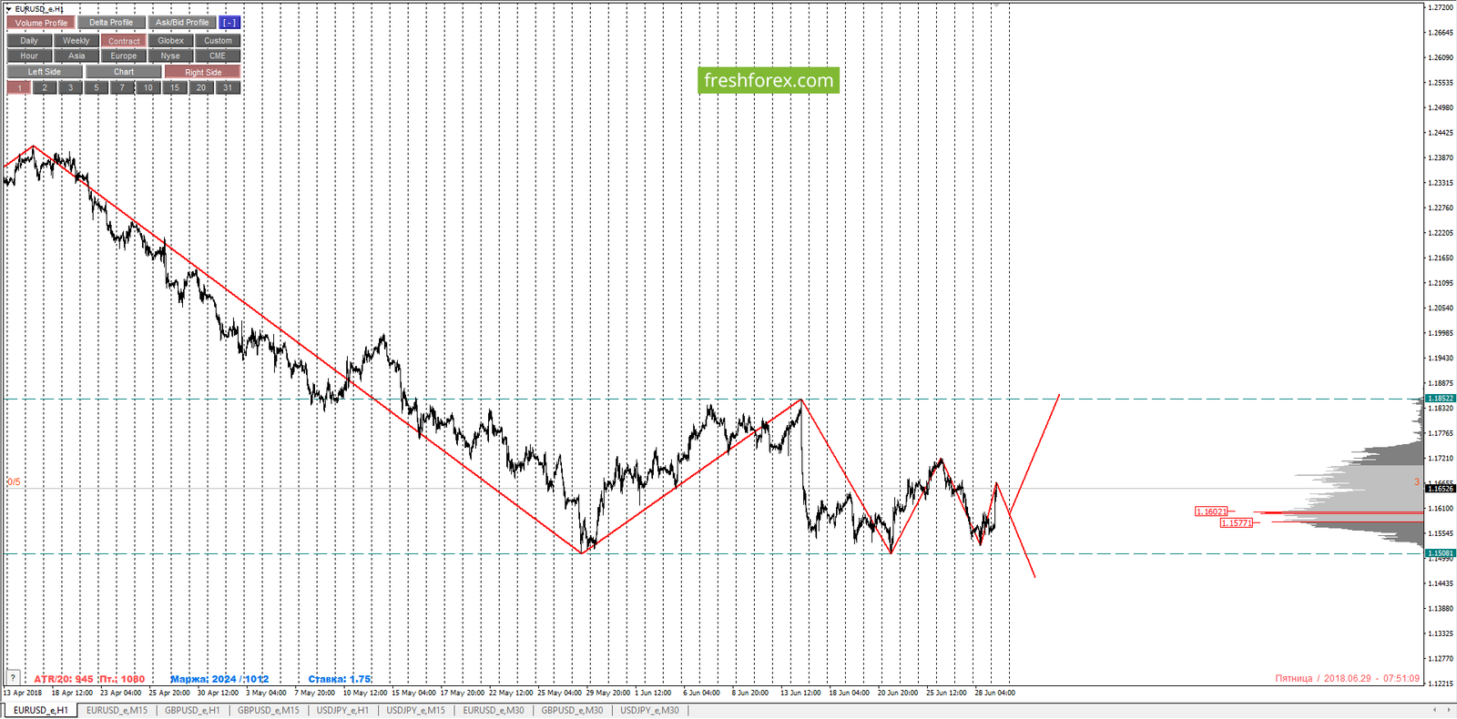Click the 28 Jun 04:00 time axis label
The height and width of the screenshot is (719, 1457).
coord(994,693)
